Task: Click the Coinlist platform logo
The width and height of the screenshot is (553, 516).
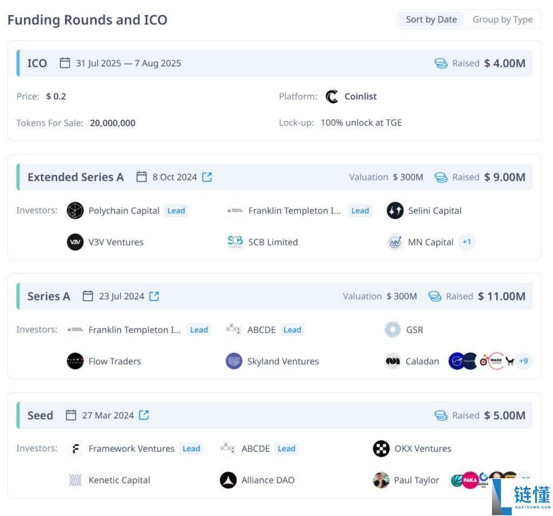Action: coord(332,97)
